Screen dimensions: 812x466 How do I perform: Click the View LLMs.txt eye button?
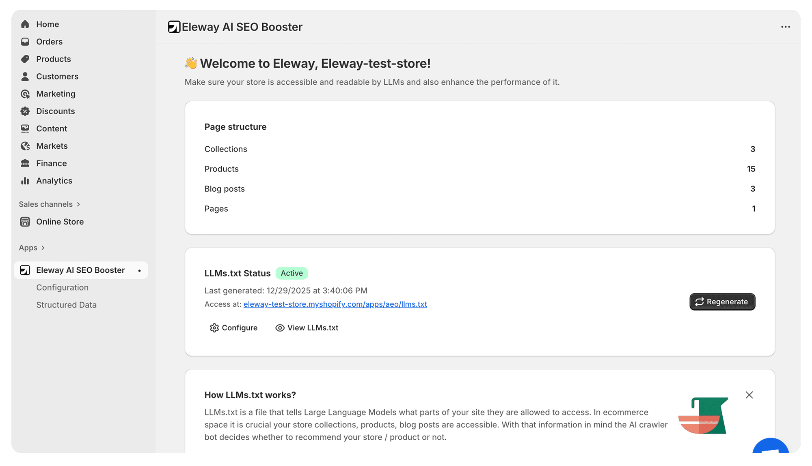tap(307, 328)
